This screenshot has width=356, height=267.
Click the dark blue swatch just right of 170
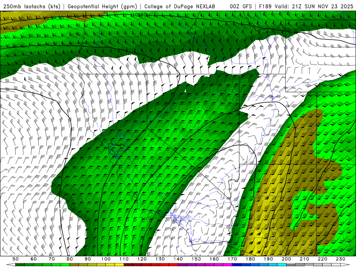tap(237, 265)
